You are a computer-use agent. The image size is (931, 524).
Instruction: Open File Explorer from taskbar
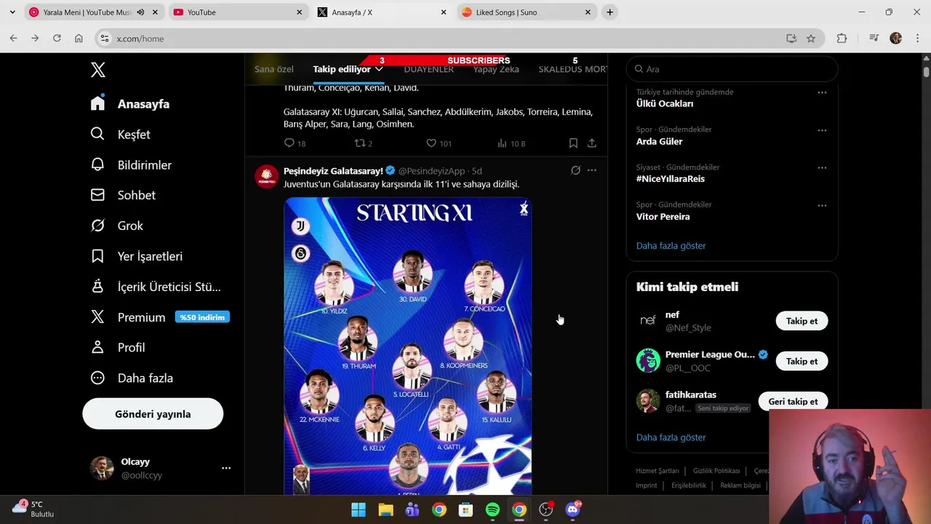point(385,509)
